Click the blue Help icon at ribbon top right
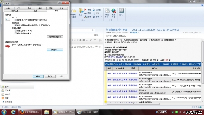This screenshot has height=115, width=204. click(202, 5)
